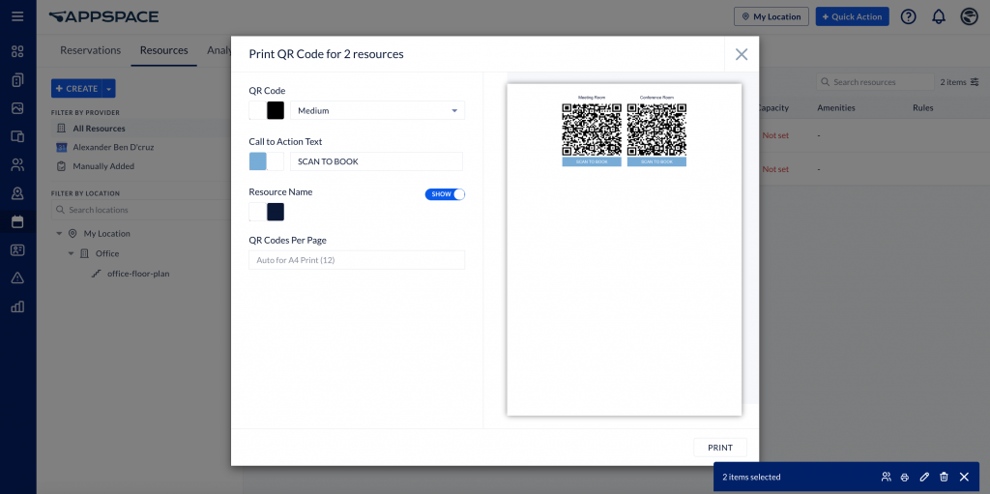Close the Print QR Code dialog

click(742, 54)
